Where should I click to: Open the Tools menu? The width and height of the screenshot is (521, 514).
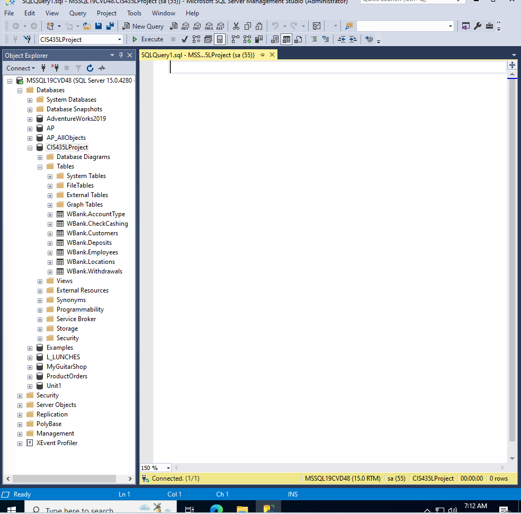tap(134, 13)
